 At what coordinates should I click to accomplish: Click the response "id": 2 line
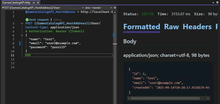(139, 74)
